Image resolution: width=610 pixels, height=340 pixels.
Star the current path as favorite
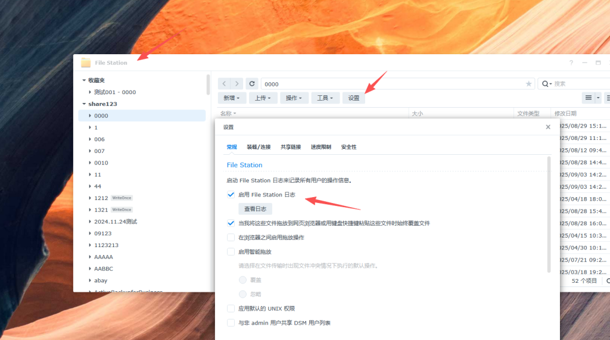coord(528,84)
